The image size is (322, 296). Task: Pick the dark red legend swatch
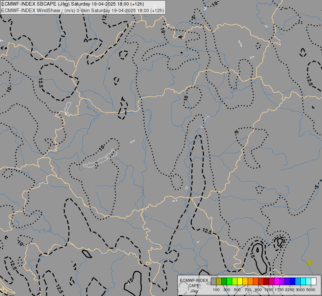pyautogui.click(x=266, y=281)
